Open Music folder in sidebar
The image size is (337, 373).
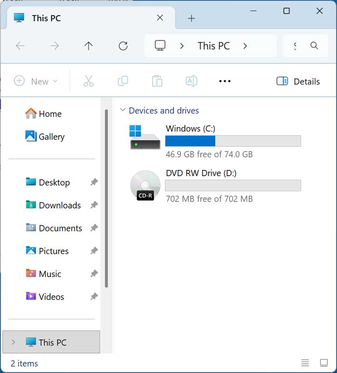[x=43, y=274]
